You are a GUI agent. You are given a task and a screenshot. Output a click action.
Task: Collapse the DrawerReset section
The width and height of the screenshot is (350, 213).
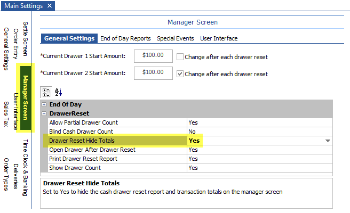pyautogui.click(x=44, y=113)
